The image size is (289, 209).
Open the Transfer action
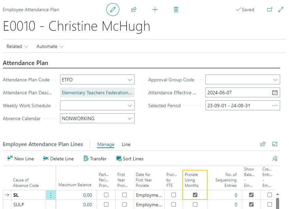tap(95, 158)
